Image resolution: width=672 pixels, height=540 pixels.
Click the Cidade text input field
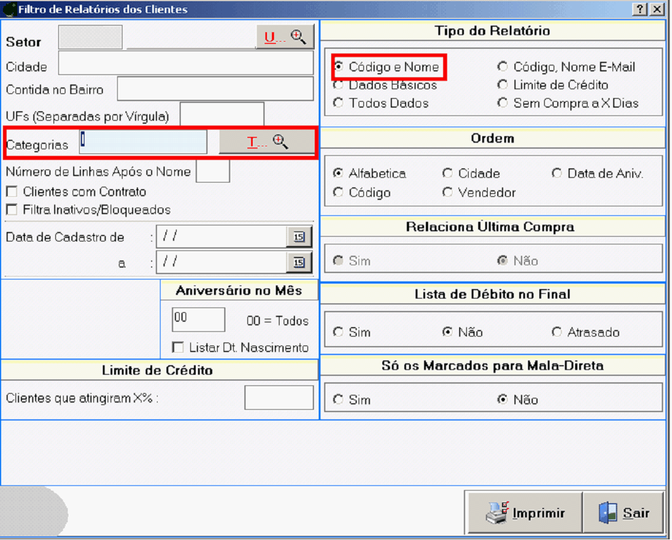tap(186, 63)
